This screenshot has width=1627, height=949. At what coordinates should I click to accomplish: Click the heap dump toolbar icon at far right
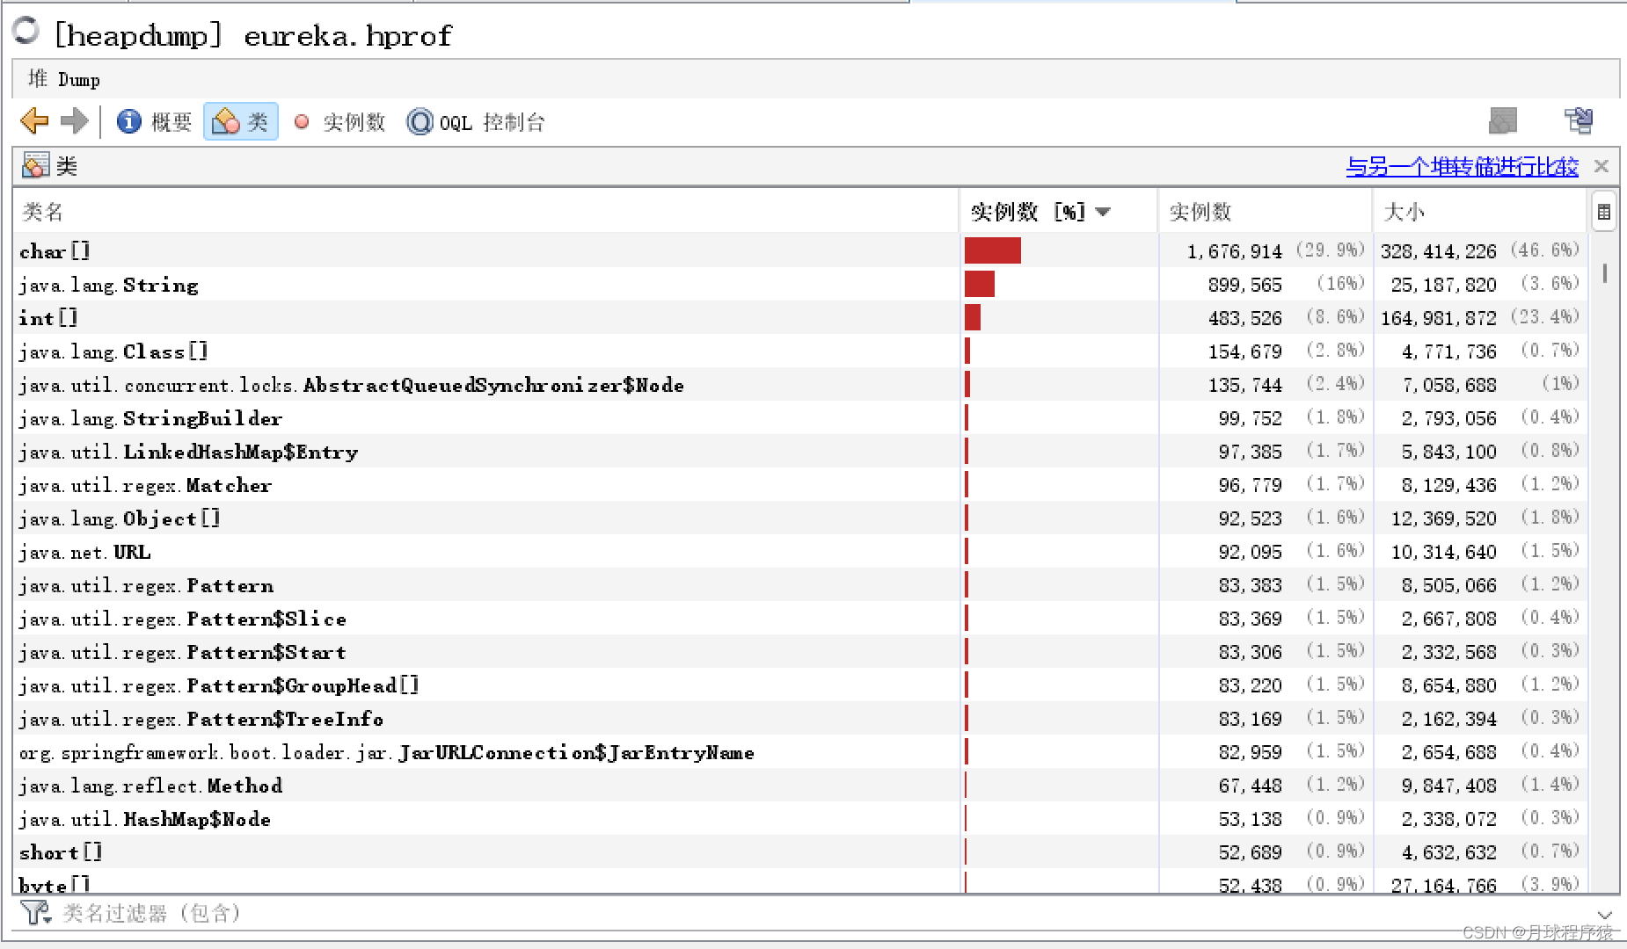(x=1579, y=121)
